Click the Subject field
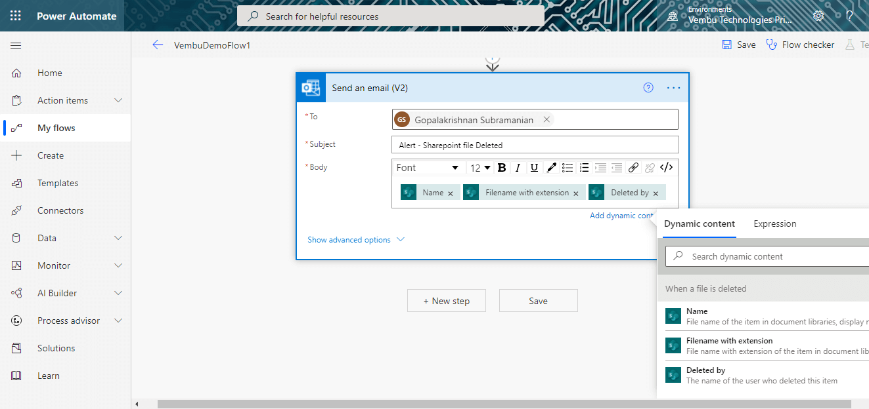The image size is (869, 409). 535,145
